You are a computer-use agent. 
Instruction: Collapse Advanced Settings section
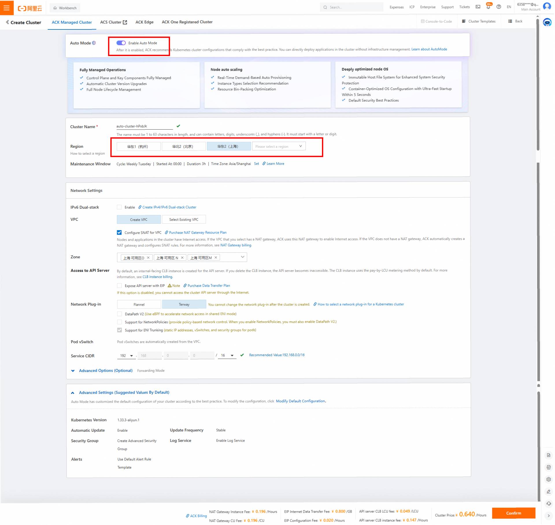(73, 393)
